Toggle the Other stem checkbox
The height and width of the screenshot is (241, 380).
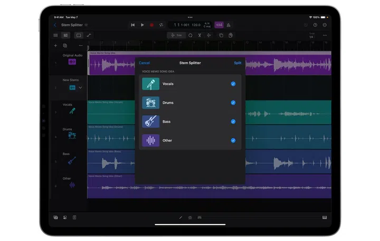[233, 141]
